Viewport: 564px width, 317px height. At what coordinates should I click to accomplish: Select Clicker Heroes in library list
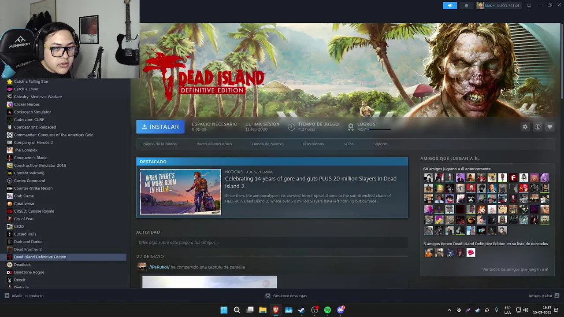(27, 104)
